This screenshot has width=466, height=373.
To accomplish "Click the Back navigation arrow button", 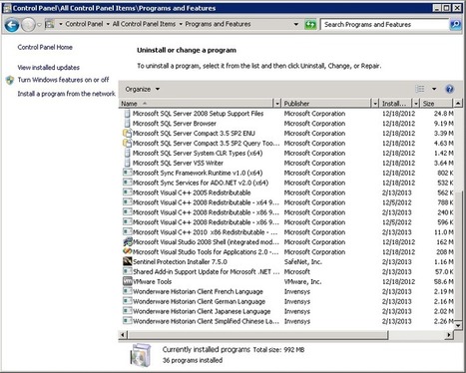I will click(12, 25).
